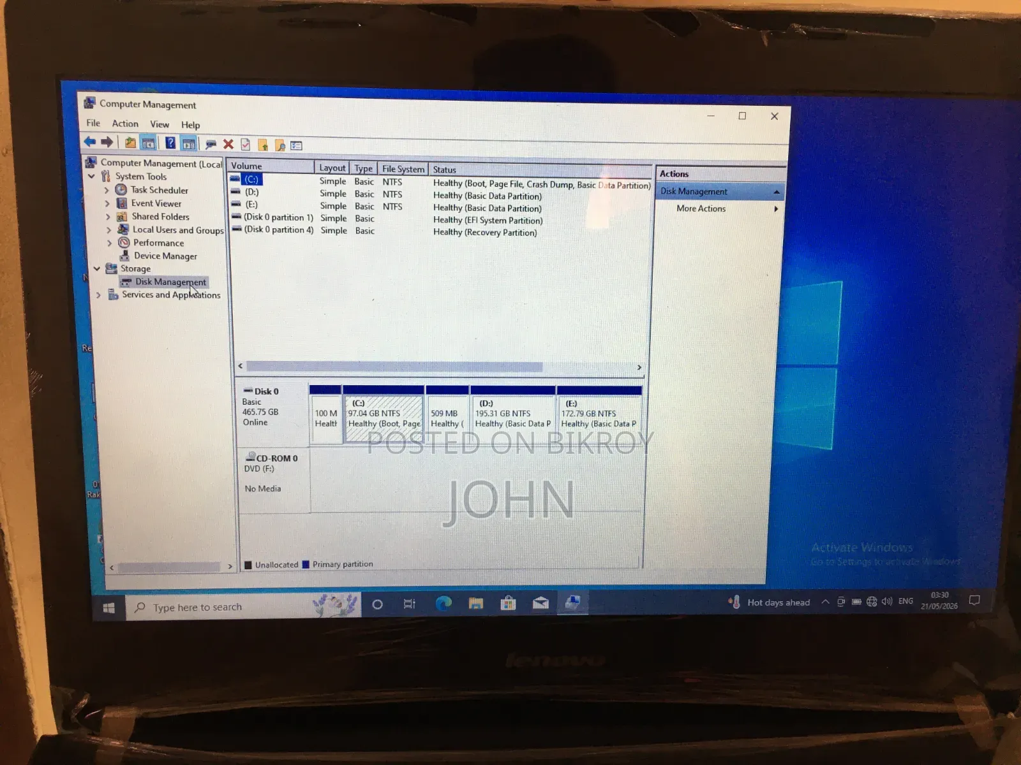The width and height of the screenshot is (1021, 765).
Task: Click the Task Scheduler clock icon
Action: [x=121, y=189]
